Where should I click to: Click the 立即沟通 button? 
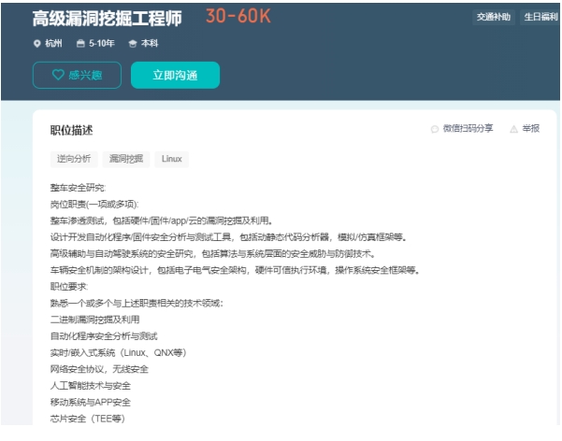tap(175, 76)
